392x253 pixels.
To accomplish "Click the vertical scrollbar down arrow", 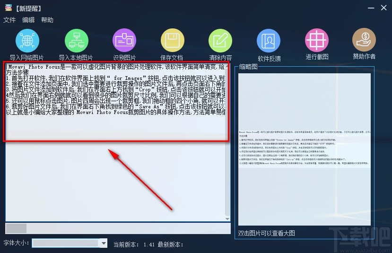I will coord(227,219).
